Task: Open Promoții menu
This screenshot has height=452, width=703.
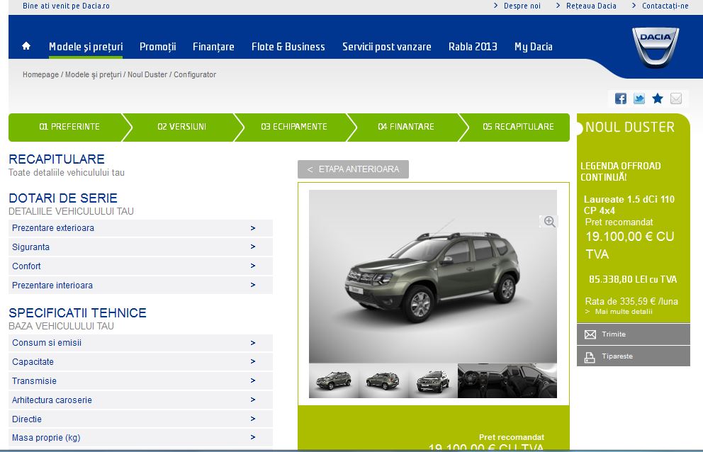Action: point(158,47)
